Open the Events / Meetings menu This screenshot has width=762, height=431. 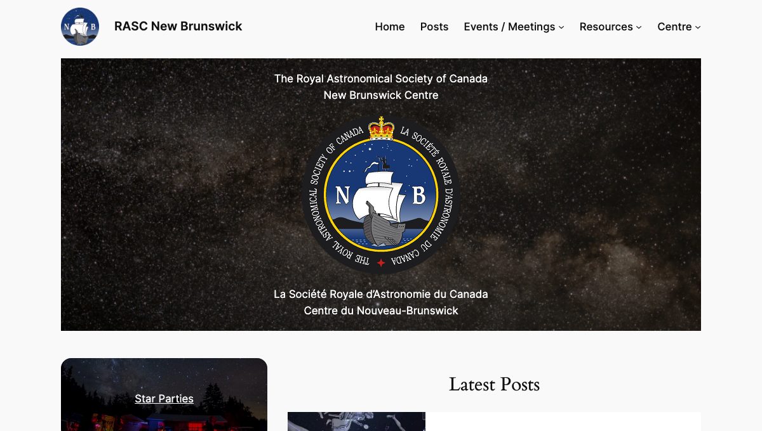click(x=510, y=27)
